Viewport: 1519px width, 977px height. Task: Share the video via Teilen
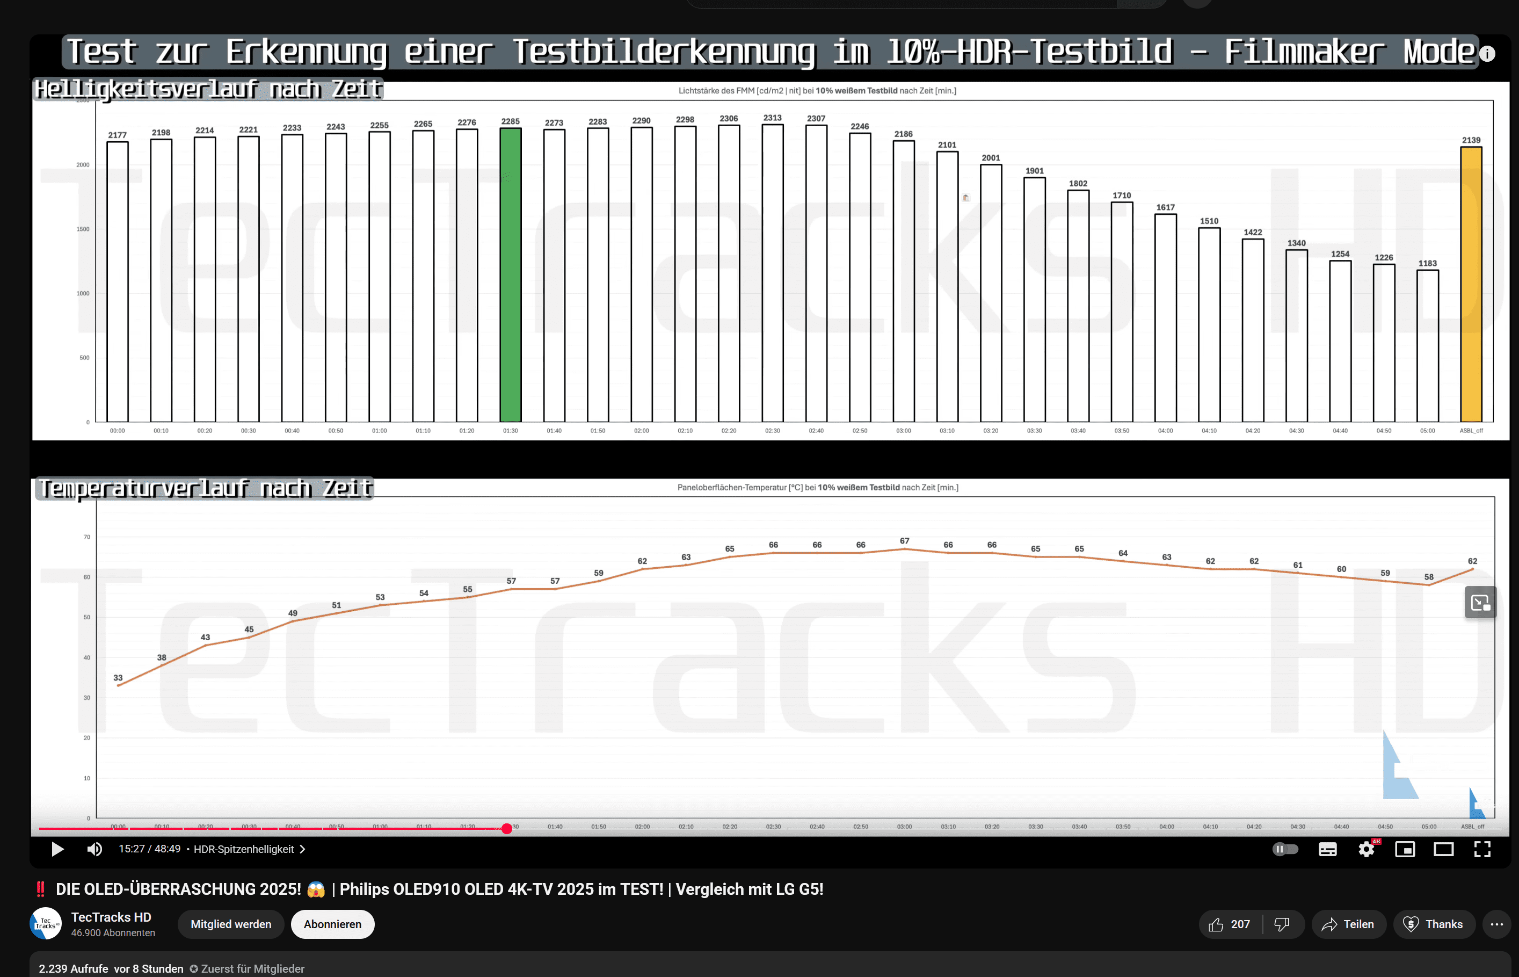(x=1348, y=924)
